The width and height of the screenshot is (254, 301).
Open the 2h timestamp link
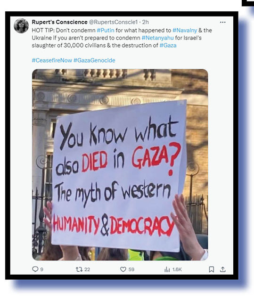146,22
